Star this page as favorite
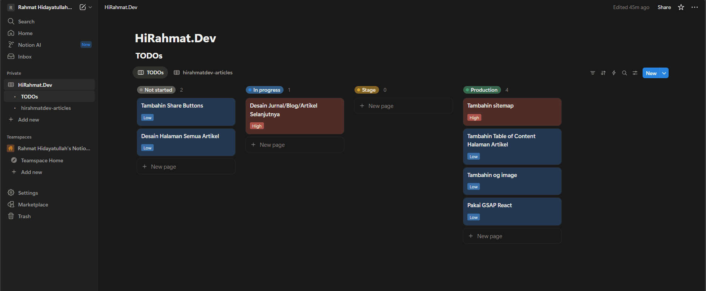The image size is (706, 291). click(x=681, y=7)
